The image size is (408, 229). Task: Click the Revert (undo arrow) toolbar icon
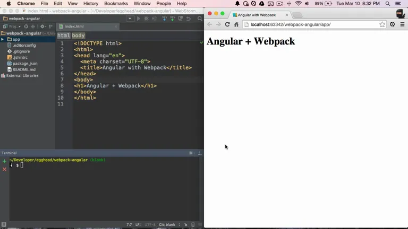tap(189, 19)
